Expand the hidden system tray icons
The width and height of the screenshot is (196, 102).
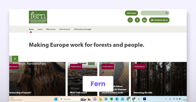[x=166, y=99]
